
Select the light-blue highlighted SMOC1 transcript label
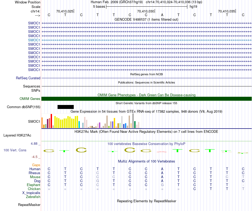coord(34,40)
